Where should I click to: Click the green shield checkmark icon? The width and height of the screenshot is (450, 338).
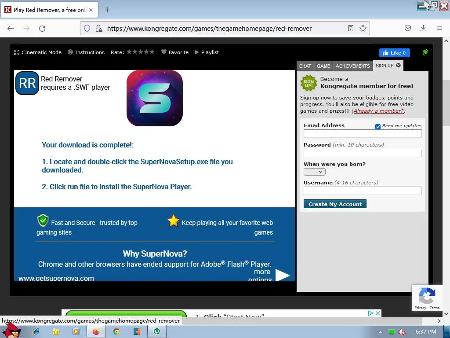click(x=43, y=220)
